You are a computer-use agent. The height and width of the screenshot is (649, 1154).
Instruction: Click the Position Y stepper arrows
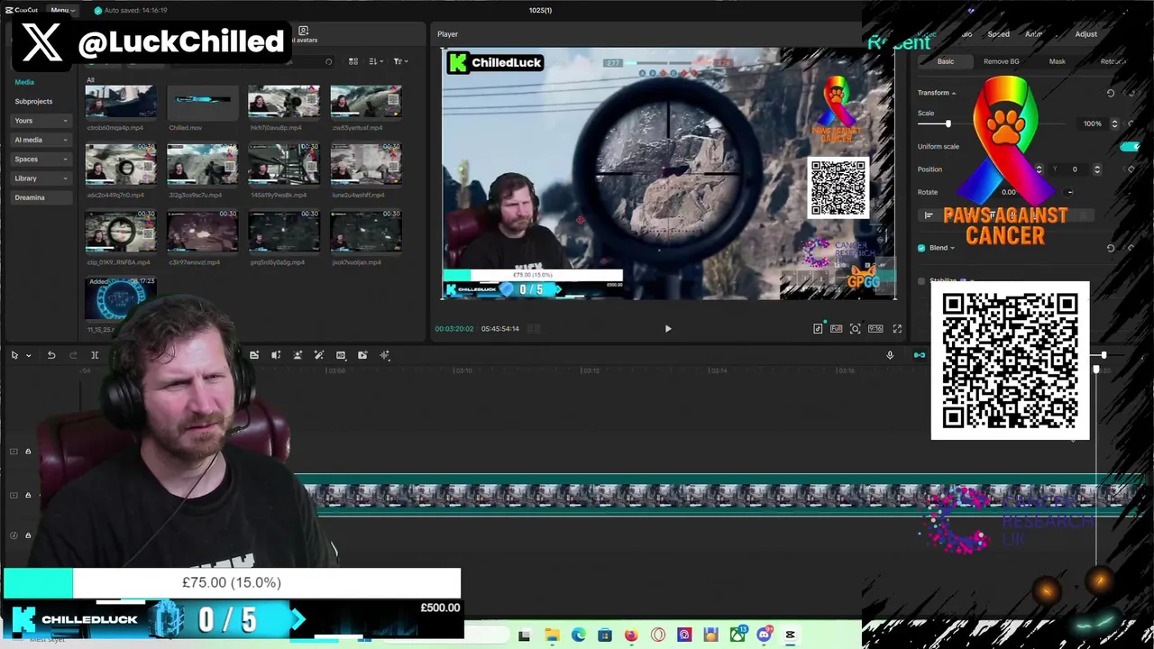tap(1097, 169)
